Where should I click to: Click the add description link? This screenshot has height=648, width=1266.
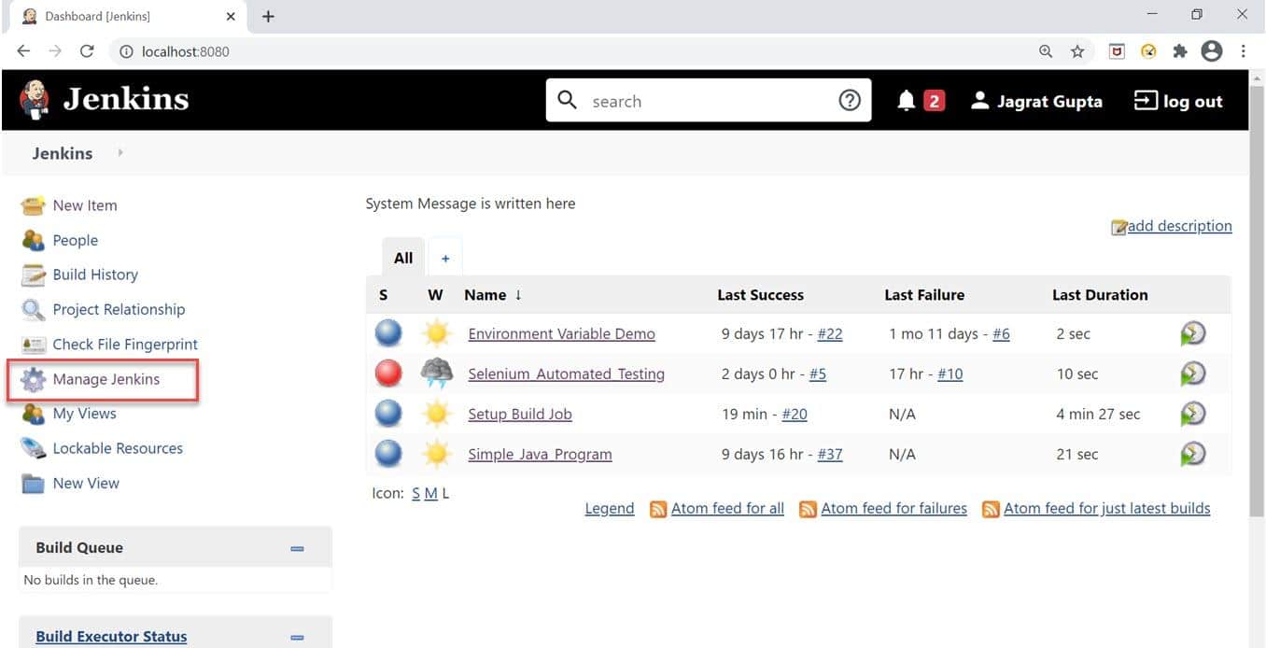(1179, 225)
